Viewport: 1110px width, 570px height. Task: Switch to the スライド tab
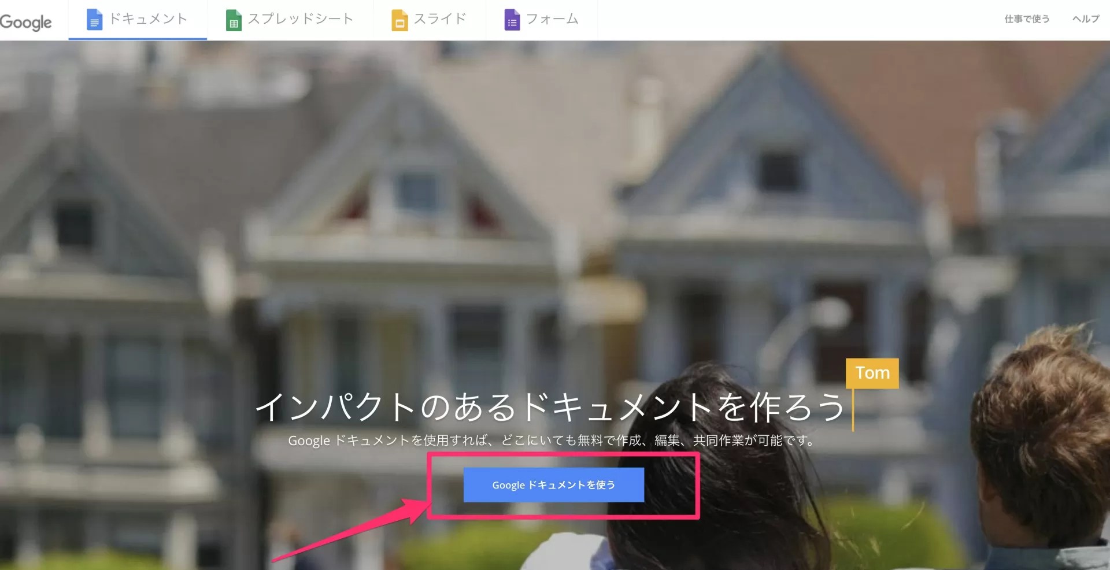tap(430, 20)
